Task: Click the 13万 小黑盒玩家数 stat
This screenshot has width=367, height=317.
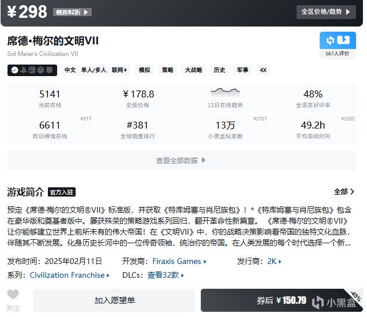Action: pyautogui.click(x=225, y=129)
